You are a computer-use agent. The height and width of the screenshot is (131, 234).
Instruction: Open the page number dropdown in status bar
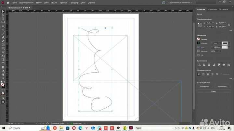[36, 124]
